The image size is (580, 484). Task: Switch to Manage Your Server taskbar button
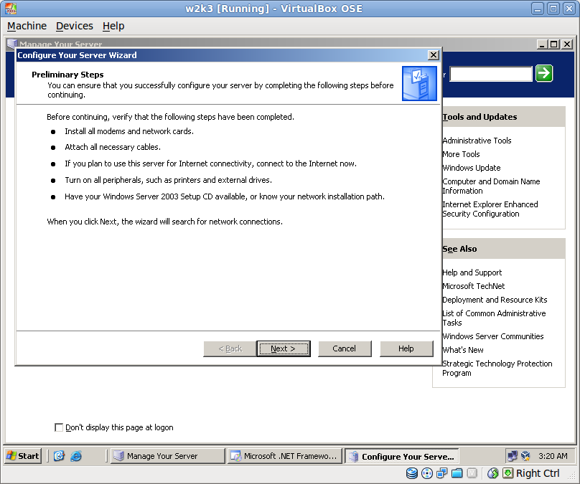[167, 456]
